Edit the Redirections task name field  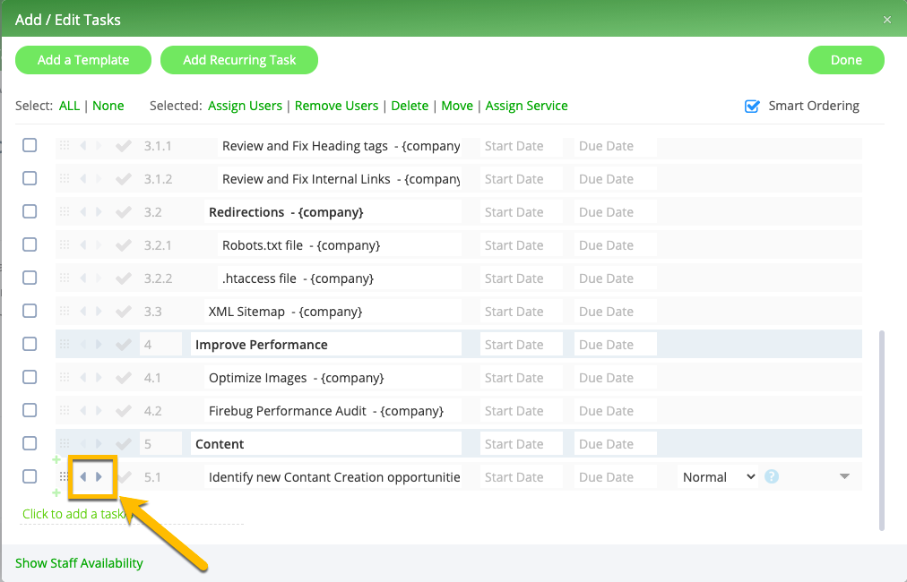(x=333, y=212)
